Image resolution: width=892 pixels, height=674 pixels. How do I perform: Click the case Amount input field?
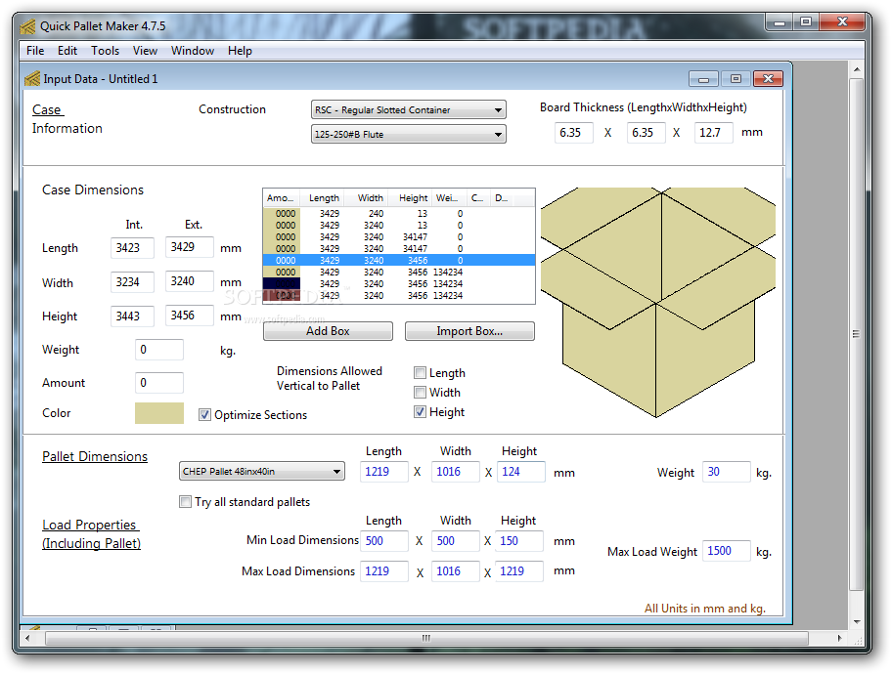coord(159,383)
